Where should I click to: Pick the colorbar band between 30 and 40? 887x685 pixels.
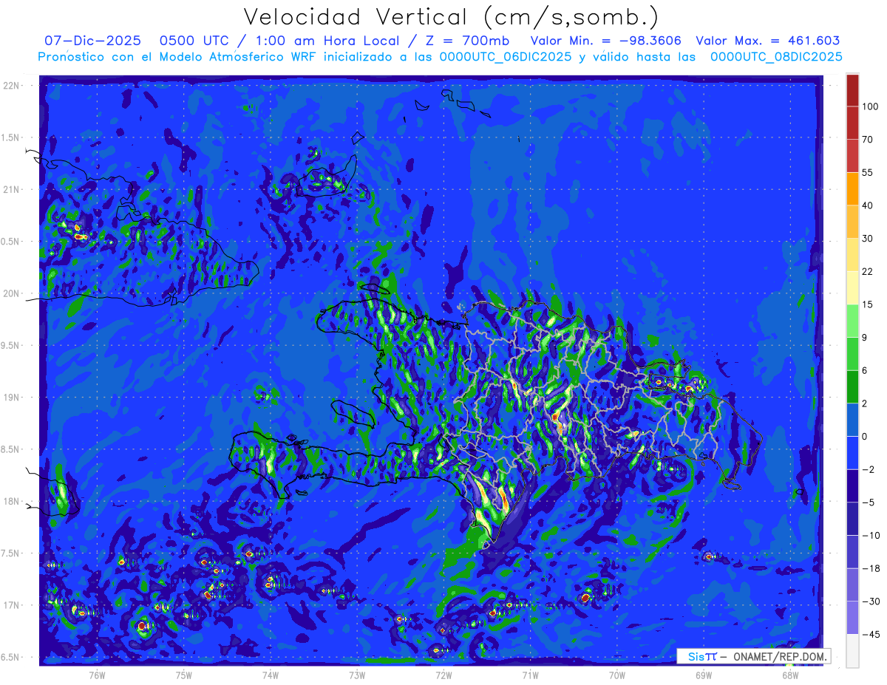pyautogui.click(x=852, y=222)
